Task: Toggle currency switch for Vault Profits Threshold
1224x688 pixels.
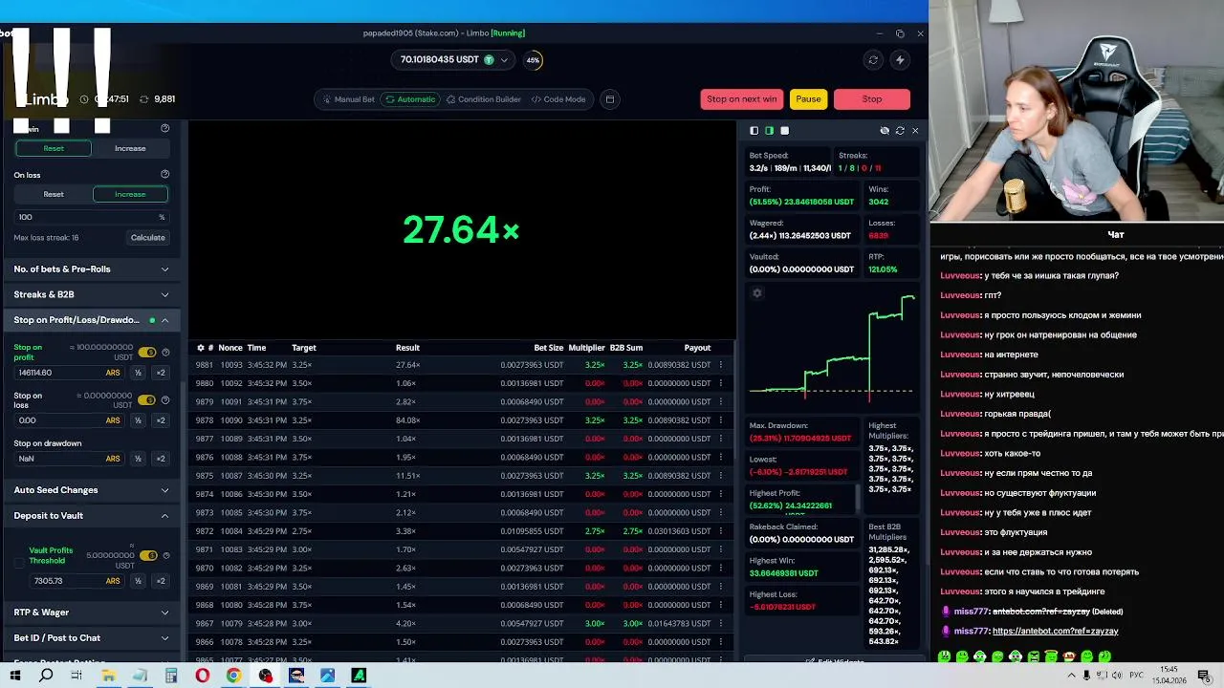Action: (x=148, y=555)
